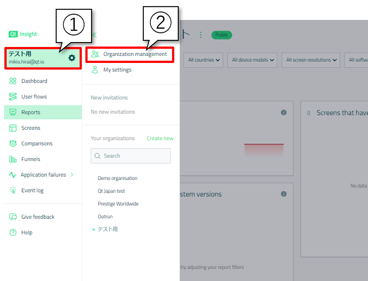Click Give feedback in the sidebar
Screen dimensions: 368x281
tap(38, 217)
